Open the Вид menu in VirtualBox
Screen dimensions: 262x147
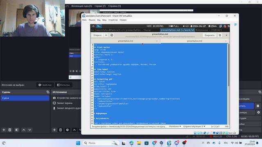click(x=99, y=20)
